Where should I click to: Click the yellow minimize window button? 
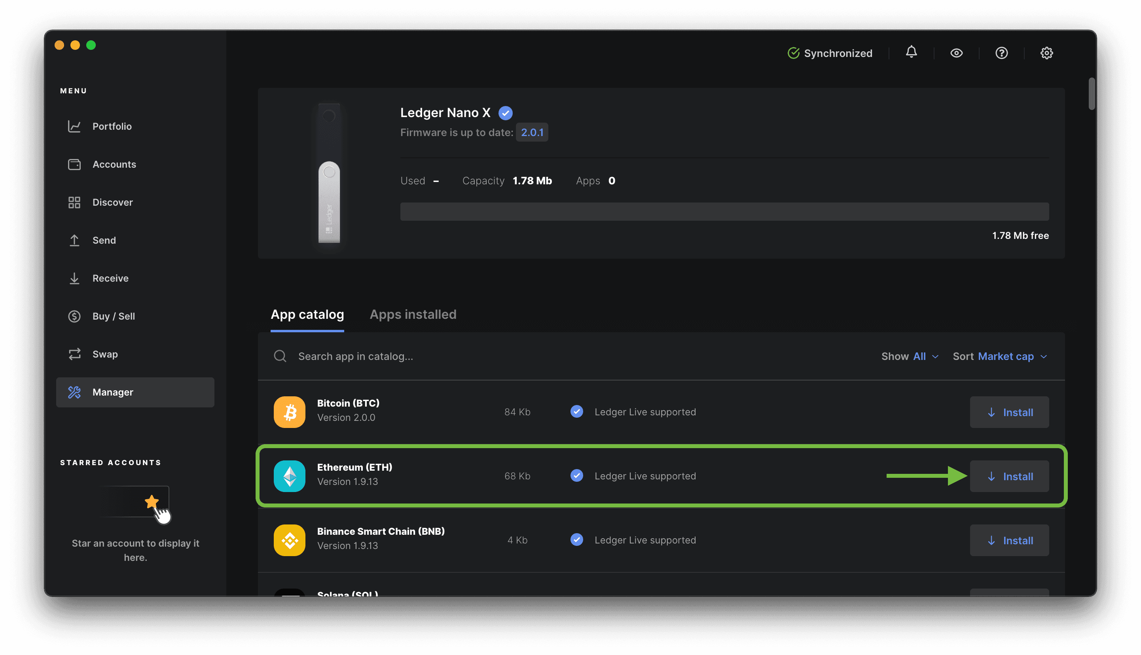tap(75, 45)
